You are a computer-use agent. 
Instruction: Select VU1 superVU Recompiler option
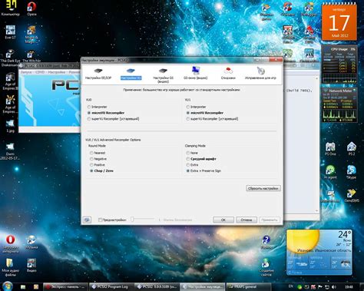click(x=212, y=119)
